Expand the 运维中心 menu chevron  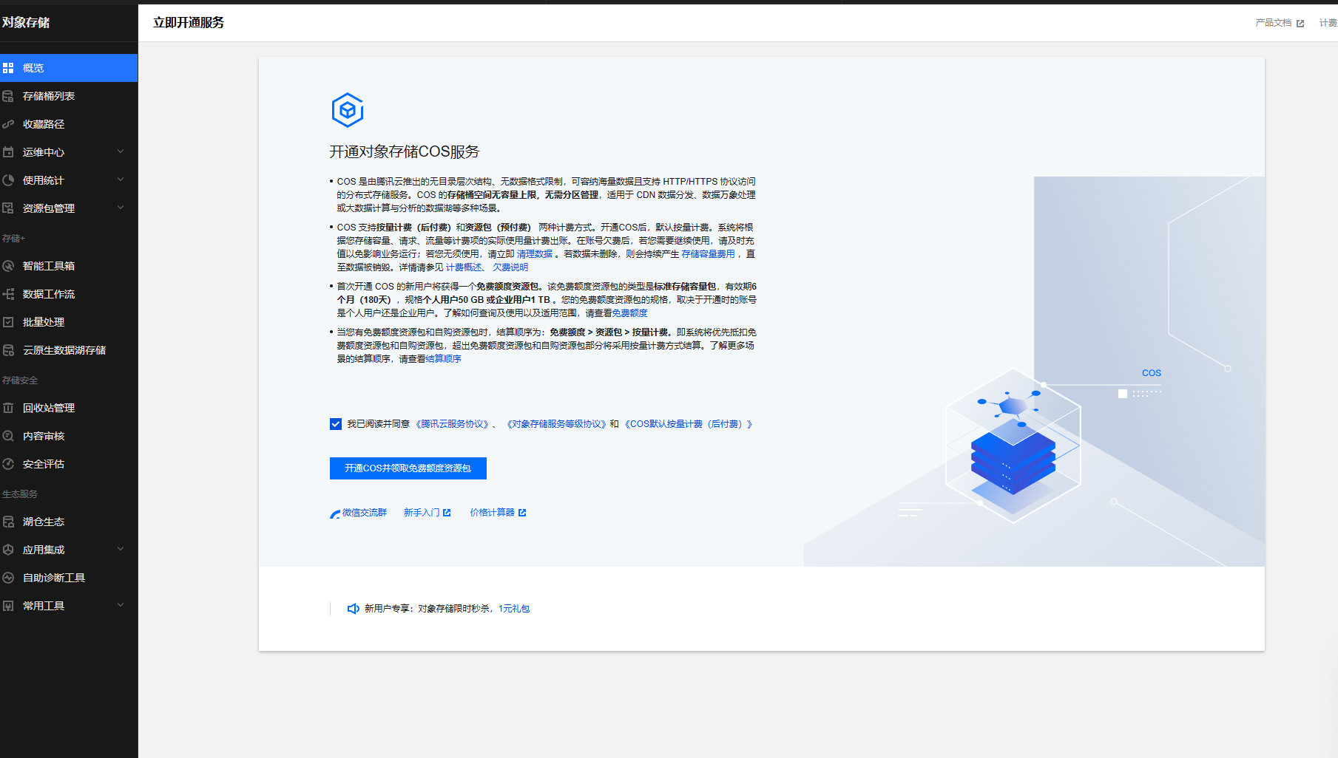point(121,151)
